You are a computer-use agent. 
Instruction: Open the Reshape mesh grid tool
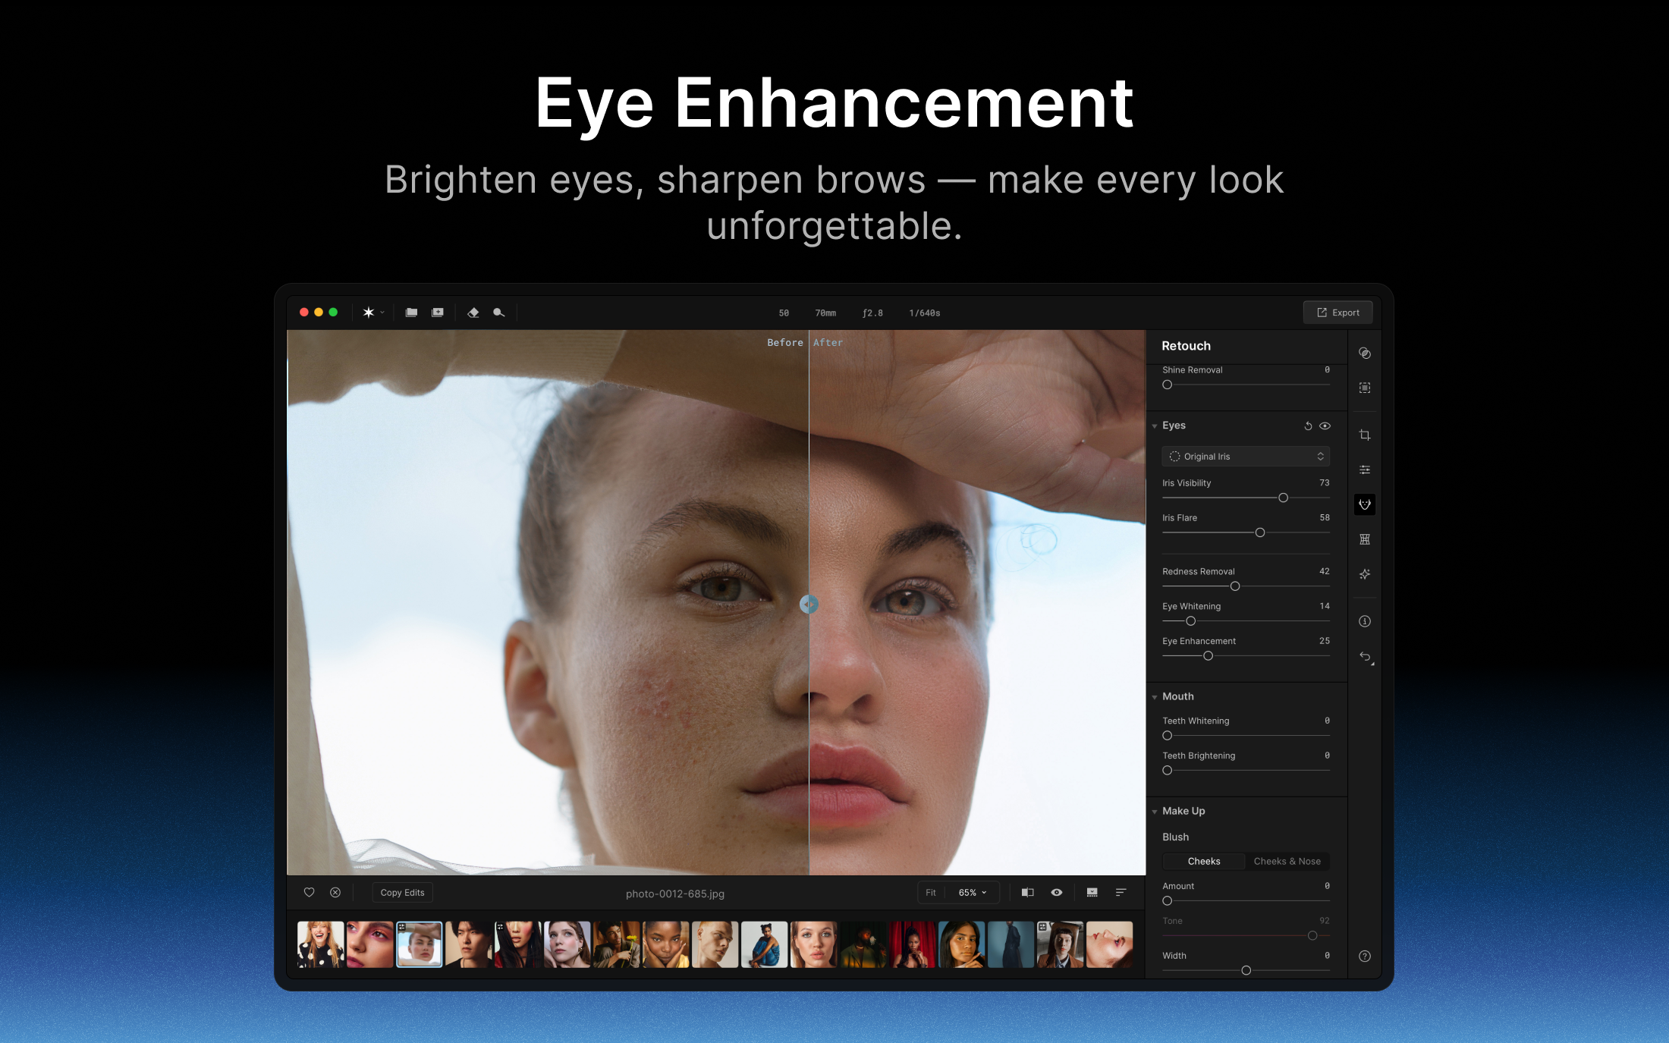1365,539
